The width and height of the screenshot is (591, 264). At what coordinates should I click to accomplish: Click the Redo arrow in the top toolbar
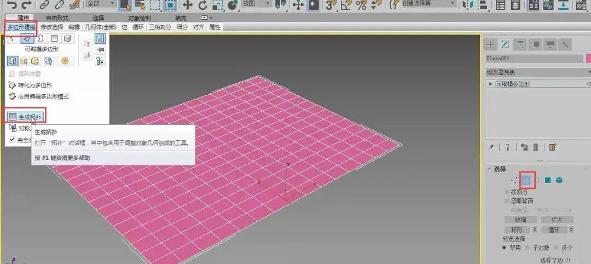[26, 4]
